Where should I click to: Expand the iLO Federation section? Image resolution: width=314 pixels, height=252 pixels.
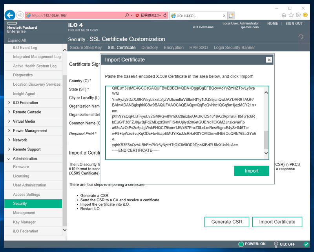click(x=9, y=103)
